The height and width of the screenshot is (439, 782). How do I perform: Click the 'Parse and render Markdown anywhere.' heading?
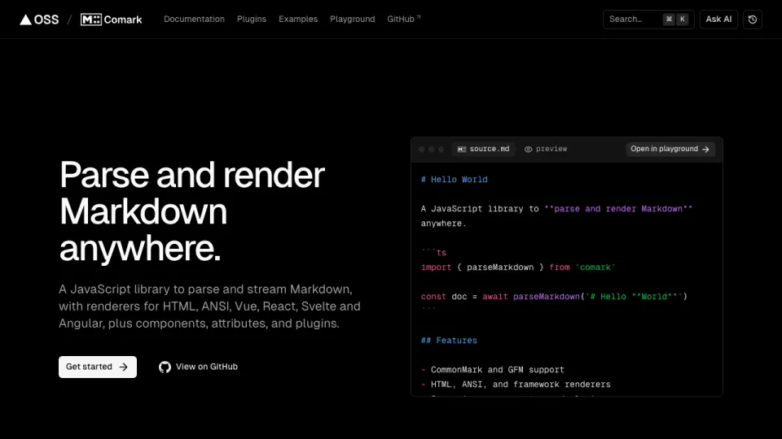[x=192, y=211]
